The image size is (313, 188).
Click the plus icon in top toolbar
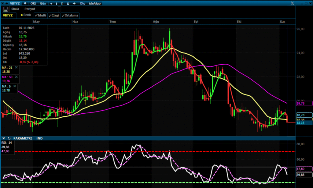51,3
